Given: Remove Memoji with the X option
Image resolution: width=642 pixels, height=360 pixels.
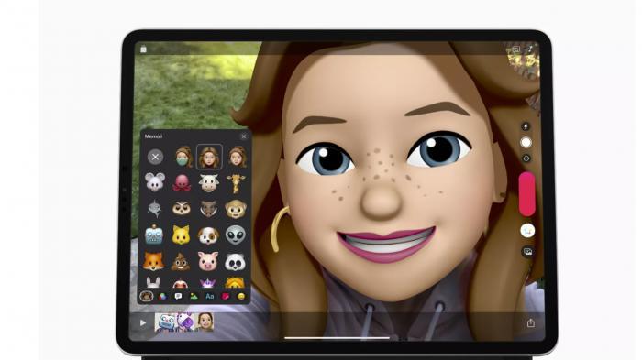Looking at the screenshot, I should coord(155,157).
